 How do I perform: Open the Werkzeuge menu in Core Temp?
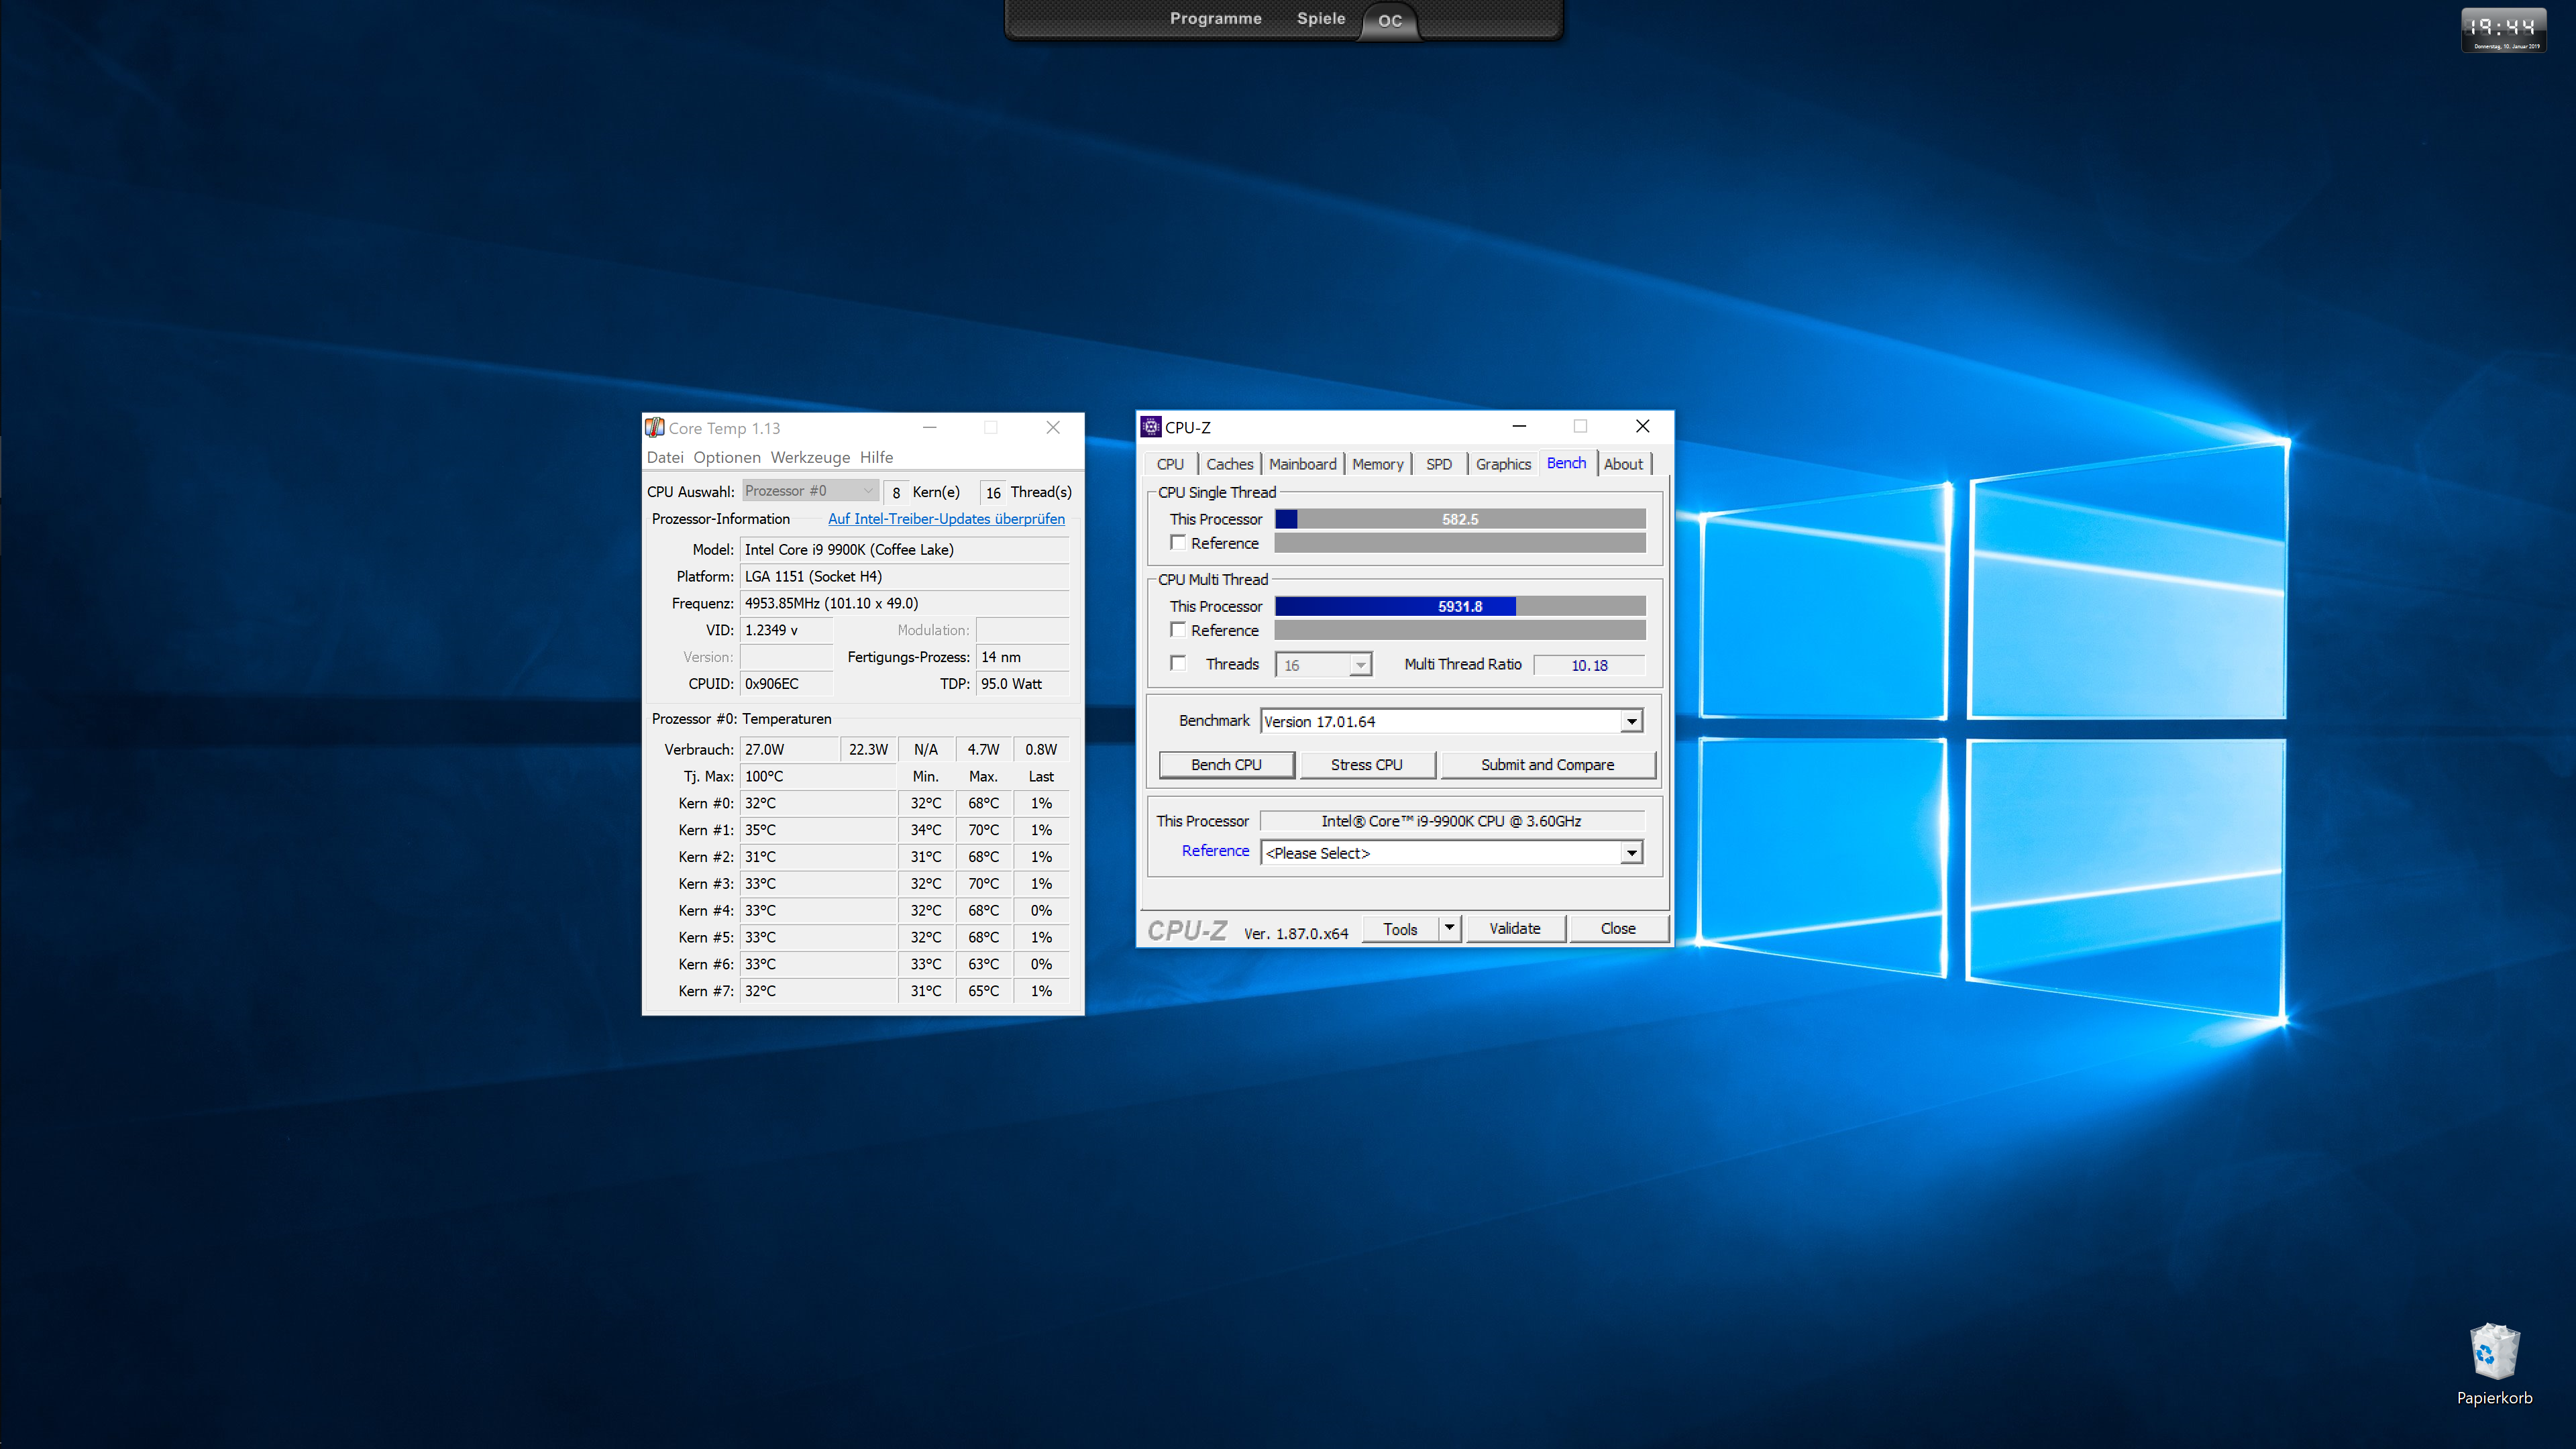click(809, 457)
